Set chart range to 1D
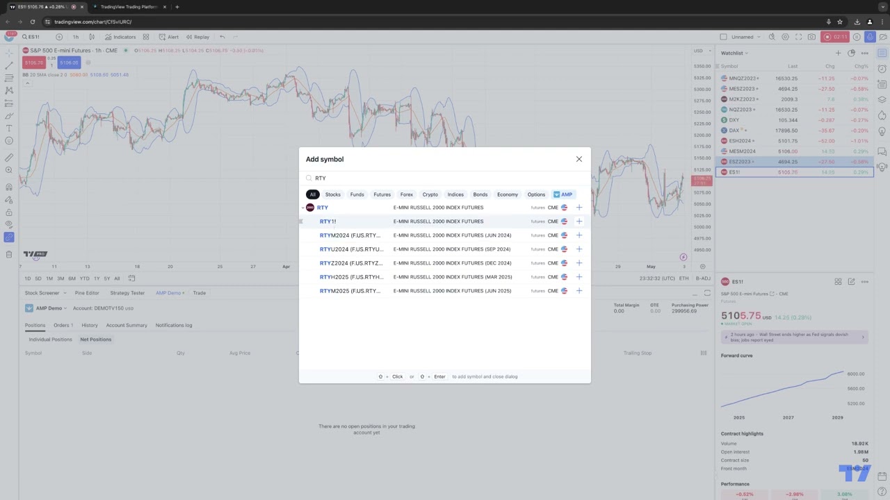Viewport: 890px width, 500px height. coord(28,278)
